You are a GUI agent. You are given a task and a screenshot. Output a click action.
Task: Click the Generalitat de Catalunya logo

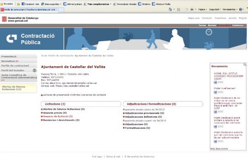click(20, 19)
